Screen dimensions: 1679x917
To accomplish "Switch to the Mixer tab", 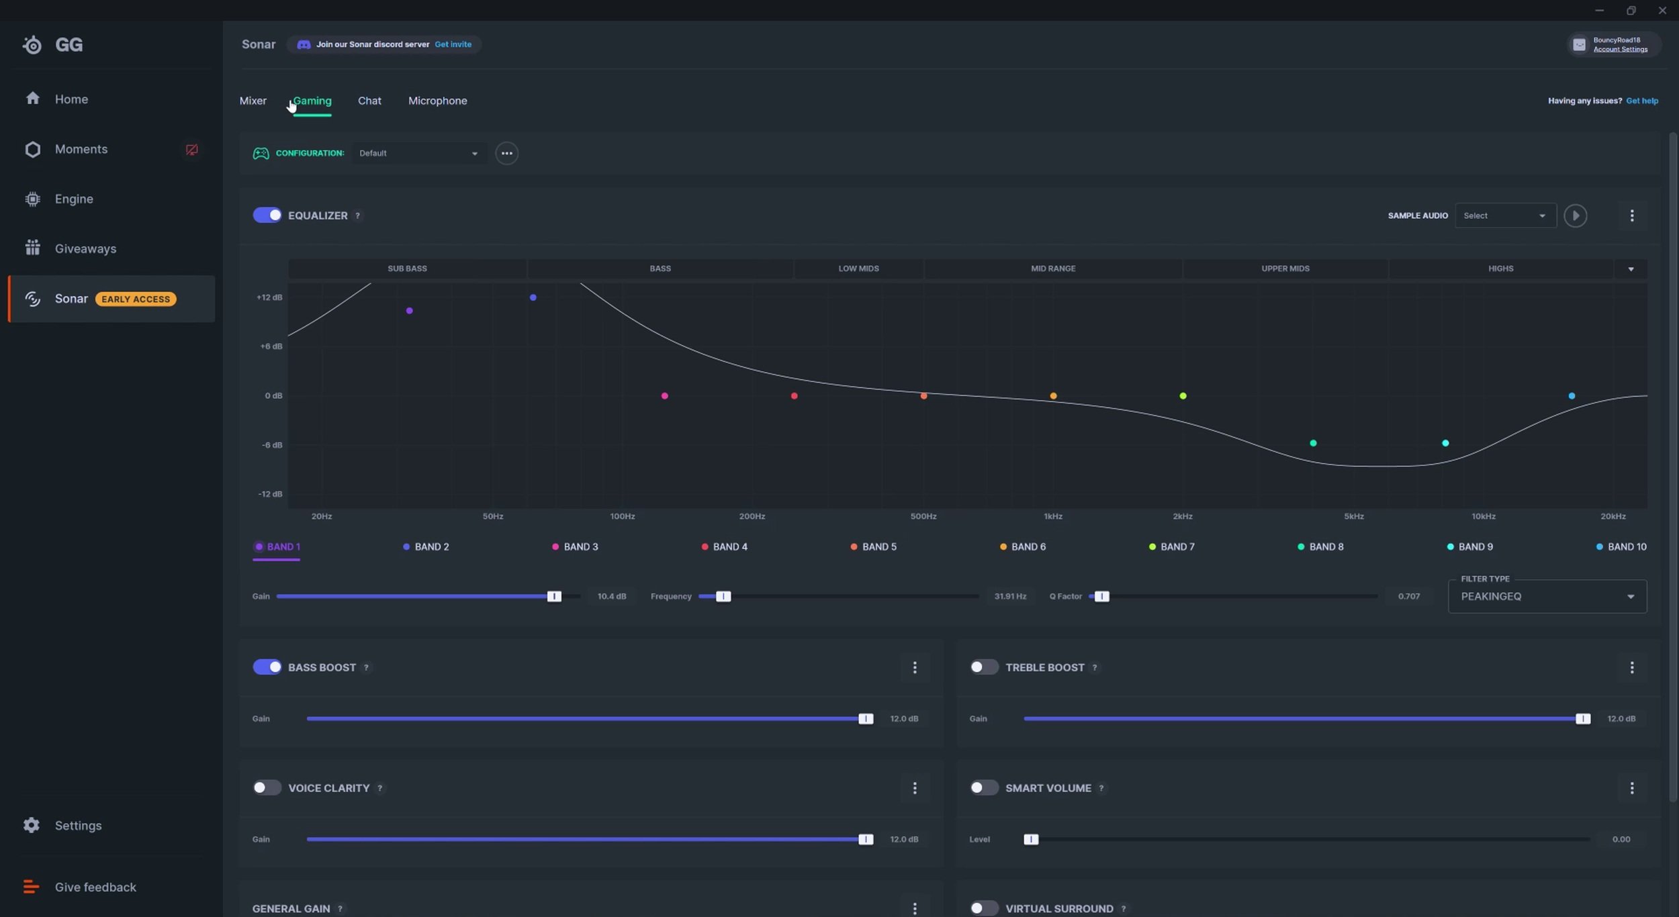I will pyautogui.click(x=253, y=101).
